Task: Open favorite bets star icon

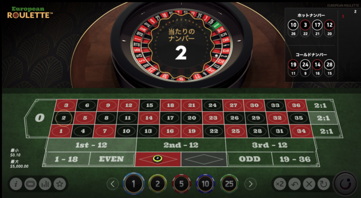Action: (x=60, y=184)
